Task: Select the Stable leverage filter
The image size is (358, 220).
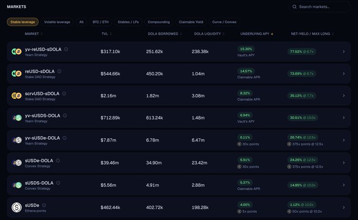Action: 23,22
